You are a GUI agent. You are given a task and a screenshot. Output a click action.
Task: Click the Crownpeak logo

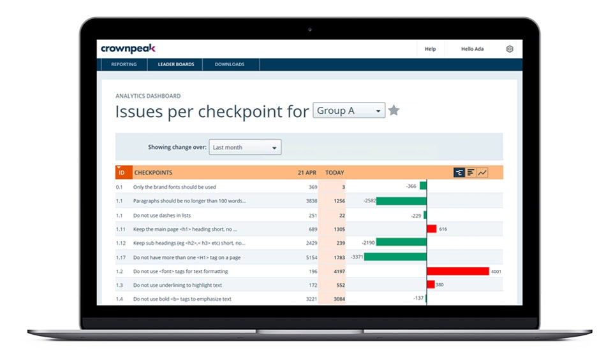[128, 48]
